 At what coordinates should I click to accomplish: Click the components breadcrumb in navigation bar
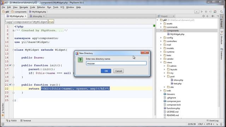pos(19,12)
